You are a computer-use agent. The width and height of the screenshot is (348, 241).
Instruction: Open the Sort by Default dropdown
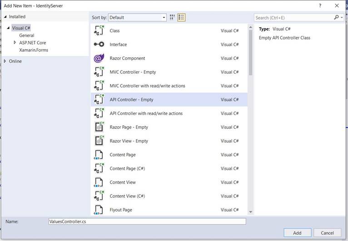coord(137,18)
